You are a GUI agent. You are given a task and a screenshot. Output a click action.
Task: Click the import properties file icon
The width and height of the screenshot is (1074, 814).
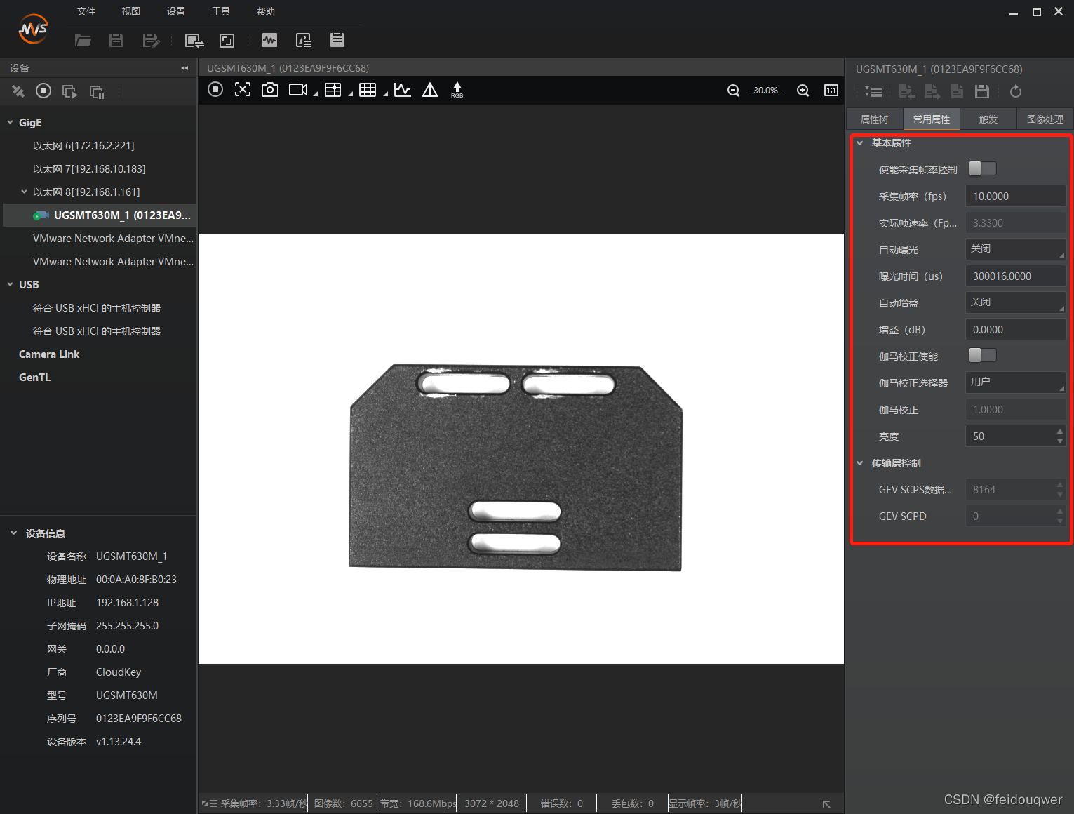907,91
